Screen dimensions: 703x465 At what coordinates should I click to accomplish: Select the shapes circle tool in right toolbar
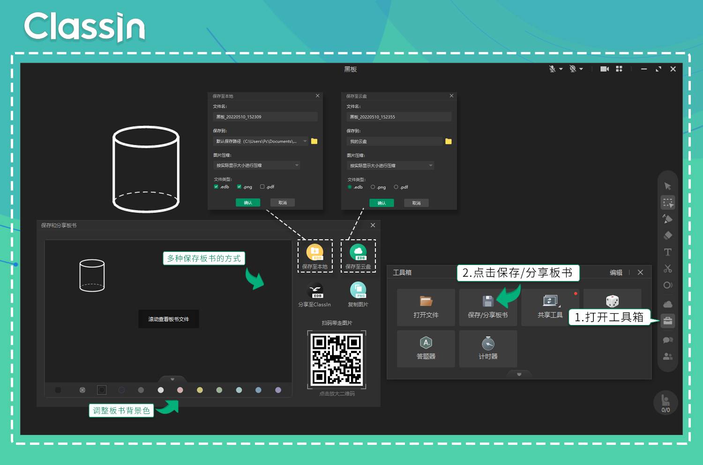pyautogui.click(x=668, y=285)
